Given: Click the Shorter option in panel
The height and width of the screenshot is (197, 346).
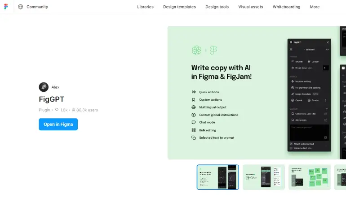Looking at the screenshot, I should click(x=297, y=62).
